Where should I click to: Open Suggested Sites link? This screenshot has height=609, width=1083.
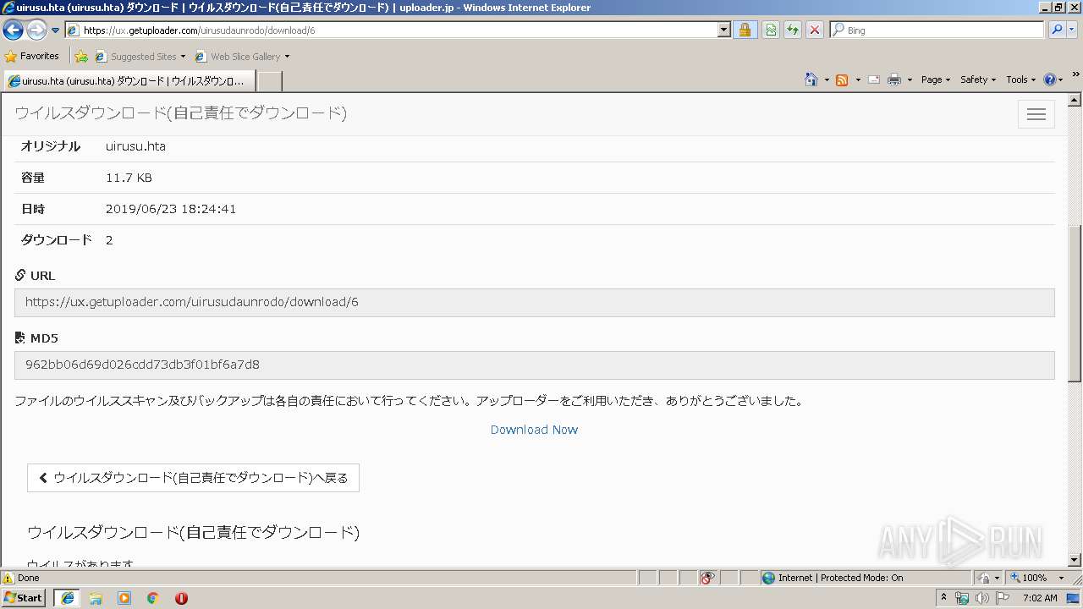coord(140,57)
